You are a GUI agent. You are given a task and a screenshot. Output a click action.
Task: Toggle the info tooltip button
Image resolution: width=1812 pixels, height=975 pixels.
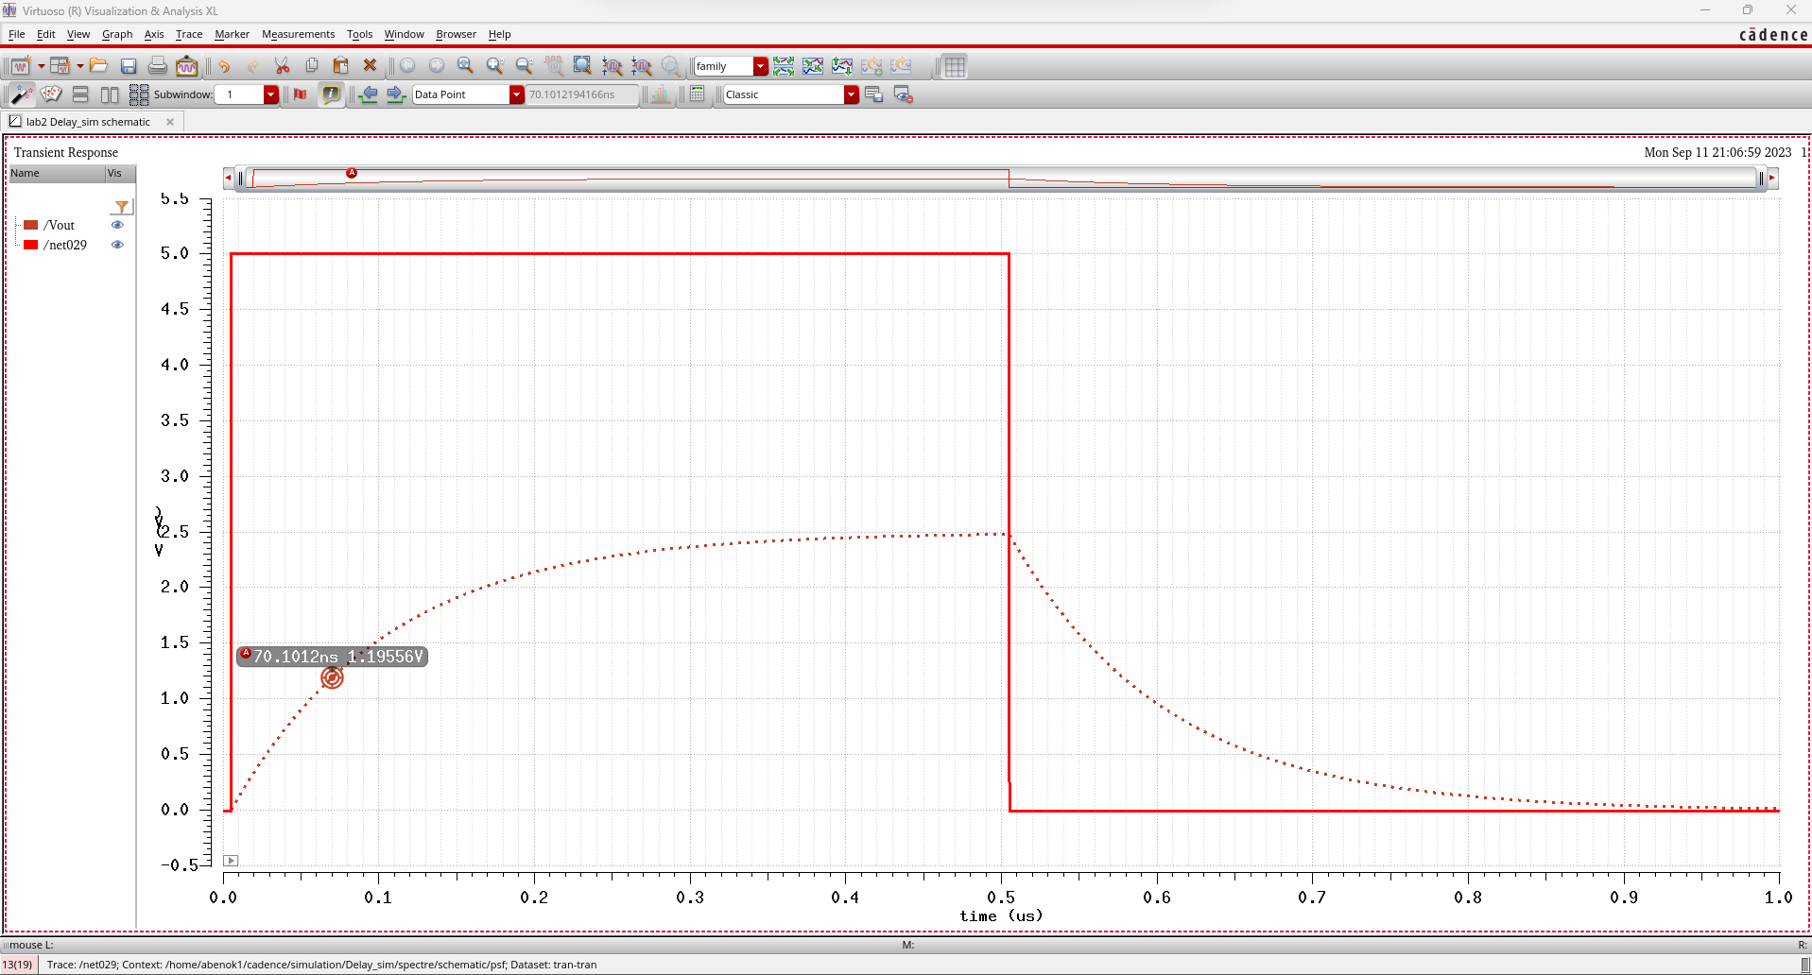331,94
